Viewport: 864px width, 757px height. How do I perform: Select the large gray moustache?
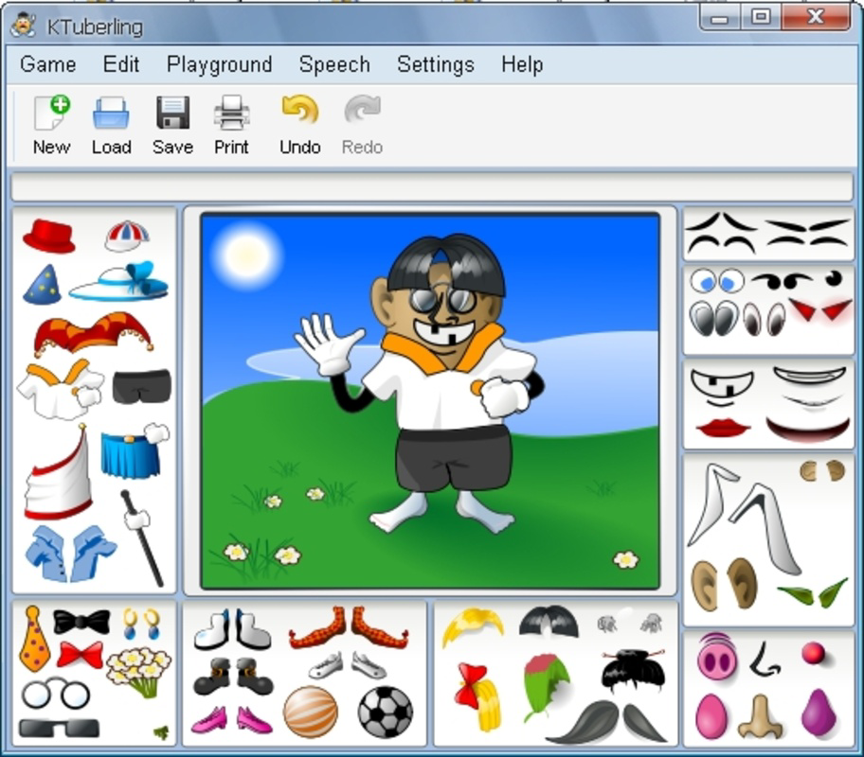606,721
